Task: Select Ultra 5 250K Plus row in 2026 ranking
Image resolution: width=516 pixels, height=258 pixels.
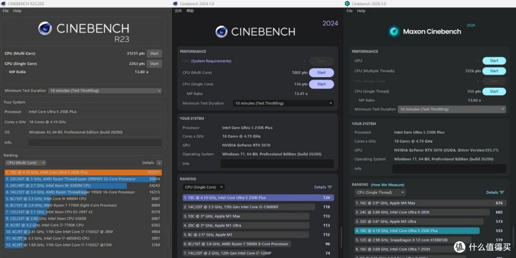Action: tap(430, 231)
